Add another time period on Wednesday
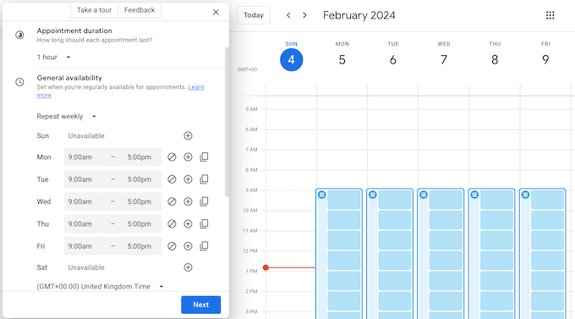The image size is (575, 319). (188, 201)
